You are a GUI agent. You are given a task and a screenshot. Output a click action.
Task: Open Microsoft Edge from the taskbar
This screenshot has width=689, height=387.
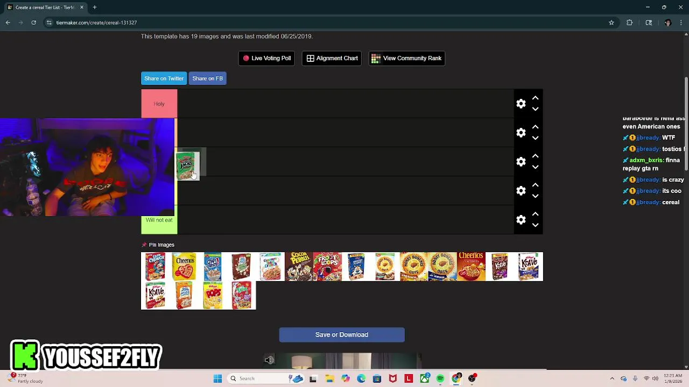pos(361,379)
